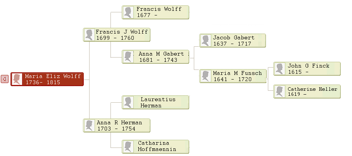The width and height of the screenshot is (352, 156).
Task: Click Maria Eliz Wolff's silhouette portrait icon
Action: pos(17,79)
